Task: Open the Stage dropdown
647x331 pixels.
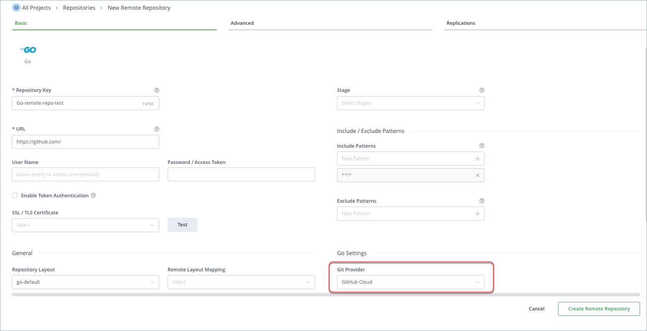Action: [x=410, y=103]
